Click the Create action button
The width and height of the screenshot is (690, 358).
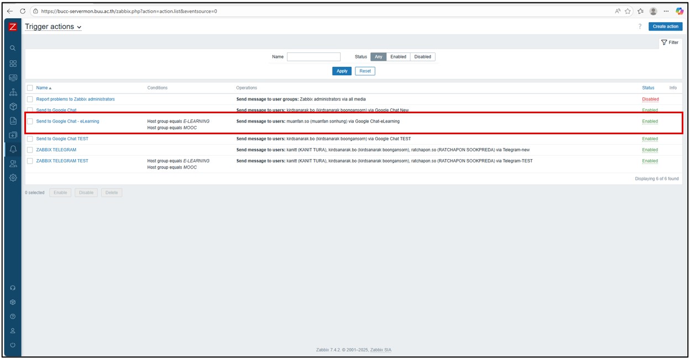coord(665,27)
